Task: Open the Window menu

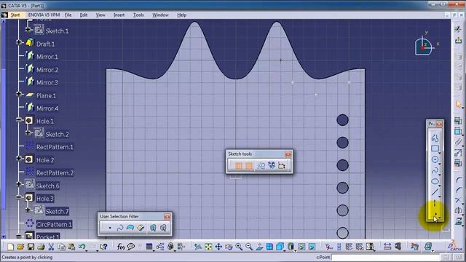Action: (x=160, y=15)
